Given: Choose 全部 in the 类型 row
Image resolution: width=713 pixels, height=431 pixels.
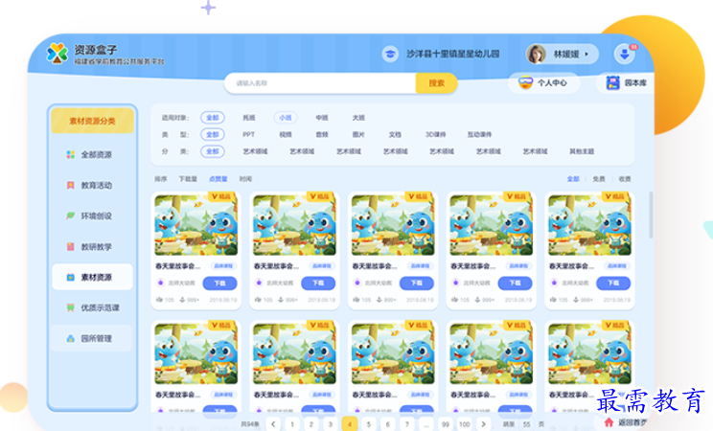Looking at the screenshot, I should pyautogui.click(x=213, y=135).
